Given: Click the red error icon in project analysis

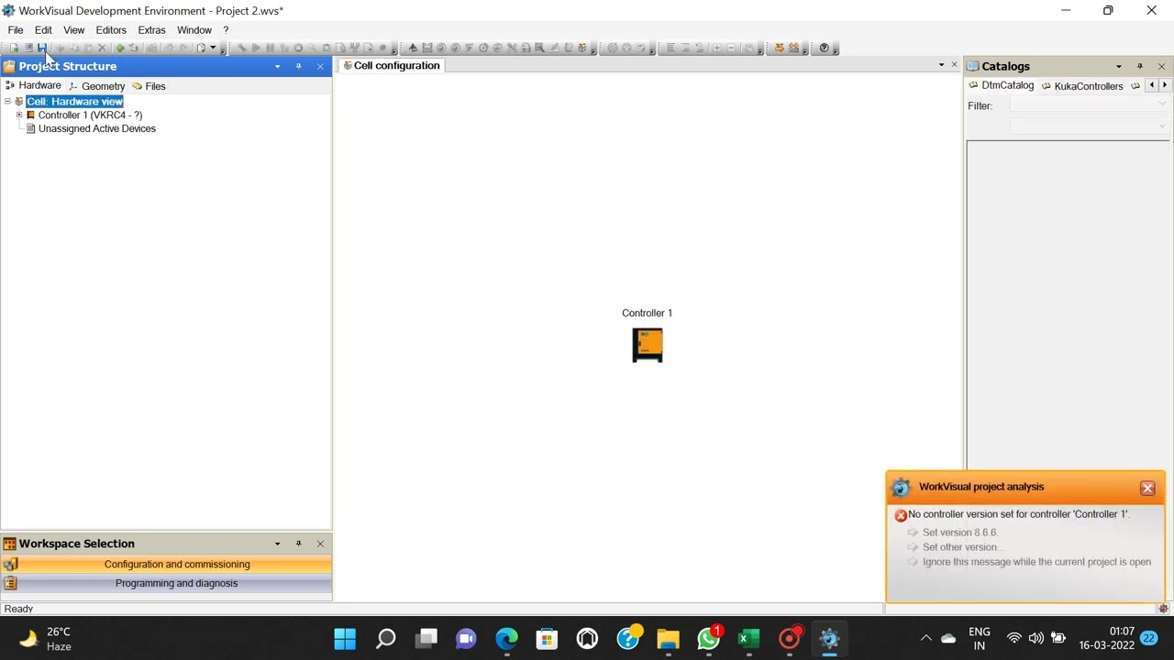Looking at the screenshot, I should [x=901, y=515].
